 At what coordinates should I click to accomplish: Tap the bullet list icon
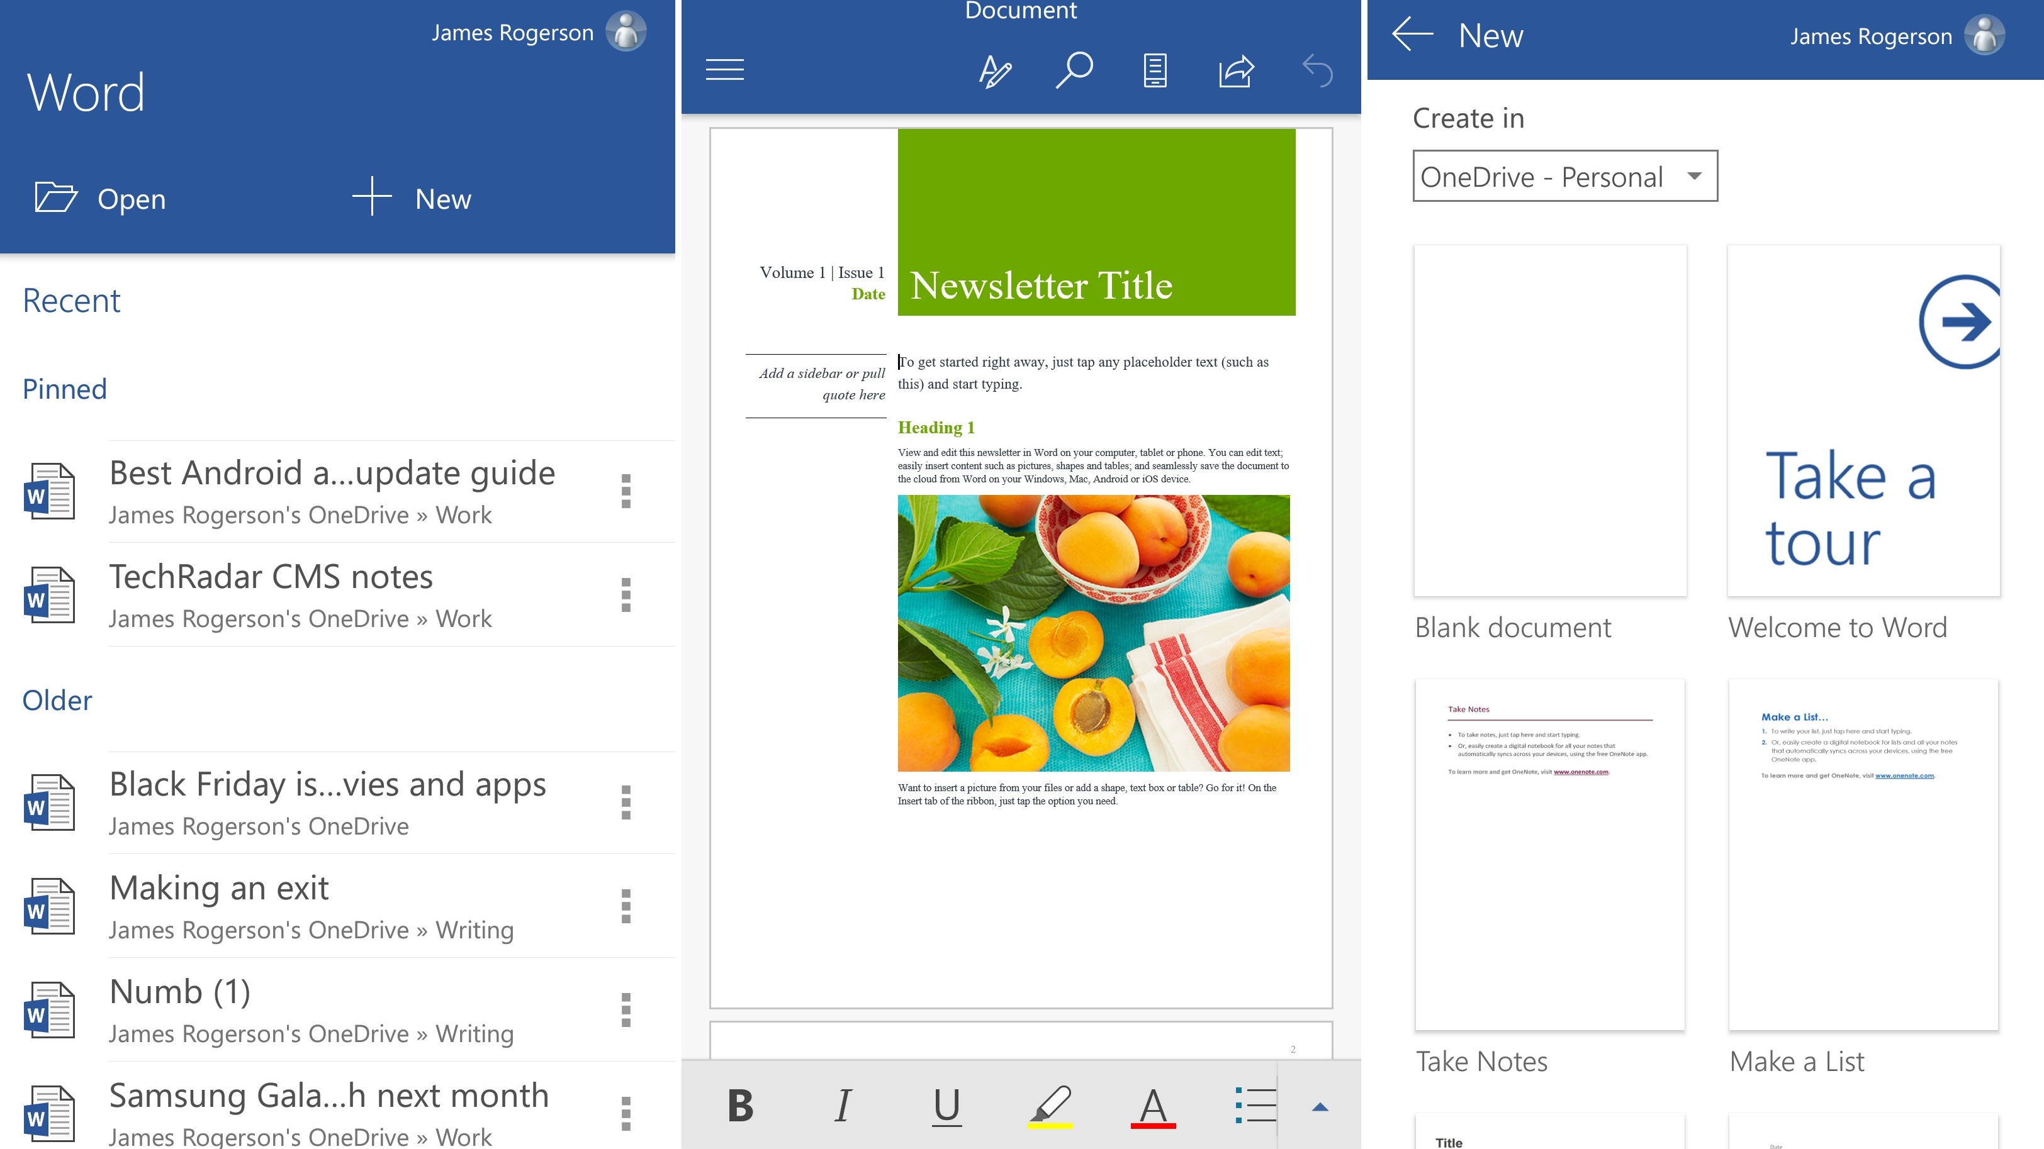click(1255, 1104)
